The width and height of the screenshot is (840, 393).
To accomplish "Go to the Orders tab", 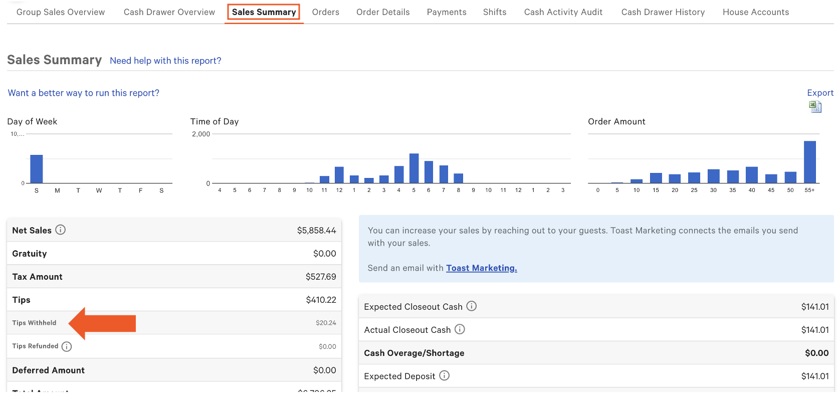I will tap(325, 12).
